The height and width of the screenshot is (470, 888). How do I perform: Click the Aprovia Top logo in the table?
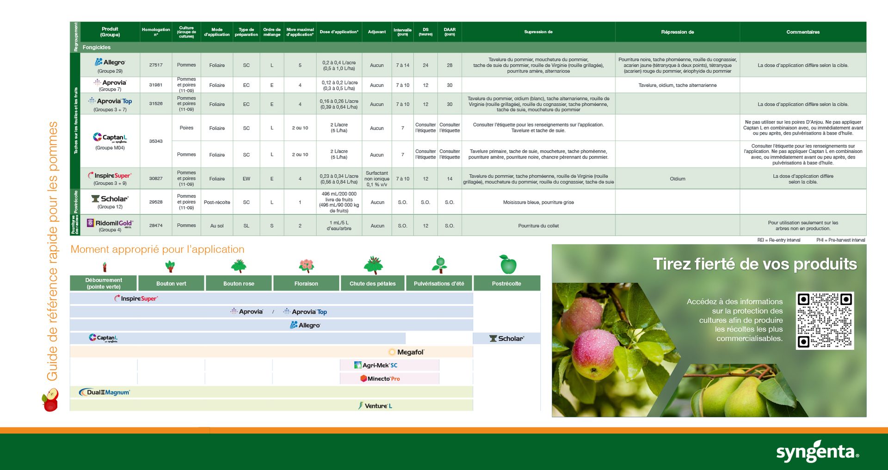[111, 101]
